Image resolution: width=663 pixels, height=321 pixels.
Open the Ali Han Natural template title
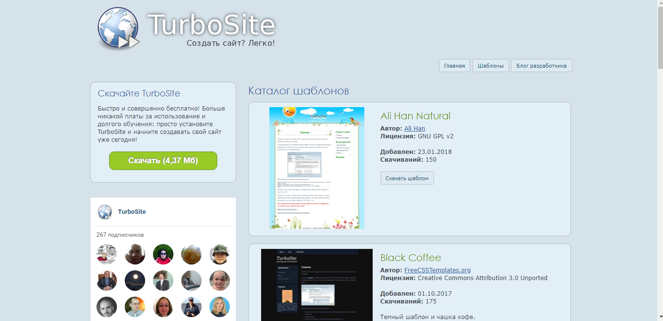point(415,116)
